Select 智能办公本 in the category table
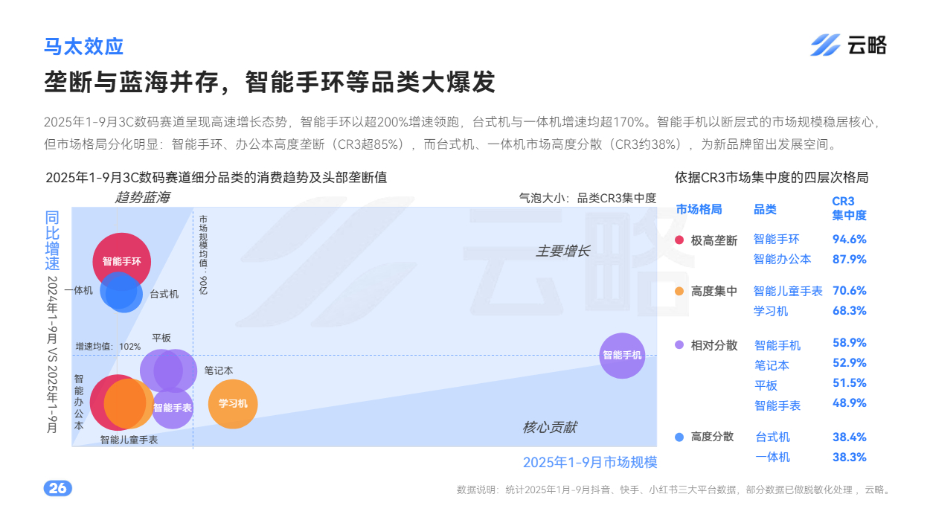930x523 pixels. (x=782, y=259)
